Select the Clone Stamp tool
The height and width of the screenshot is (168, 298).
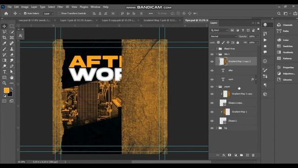(12, 49)
